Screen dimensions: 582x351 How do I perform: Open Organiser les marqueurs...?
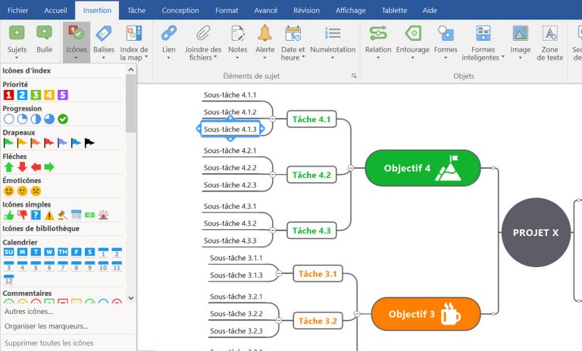46,326
